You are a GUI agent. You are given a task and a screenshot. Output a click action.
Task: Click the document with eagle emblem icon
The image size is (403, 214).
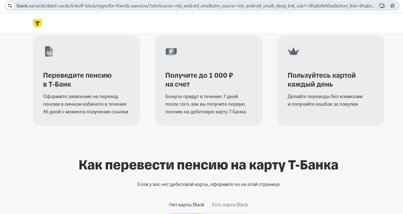(x=49, y=51)
